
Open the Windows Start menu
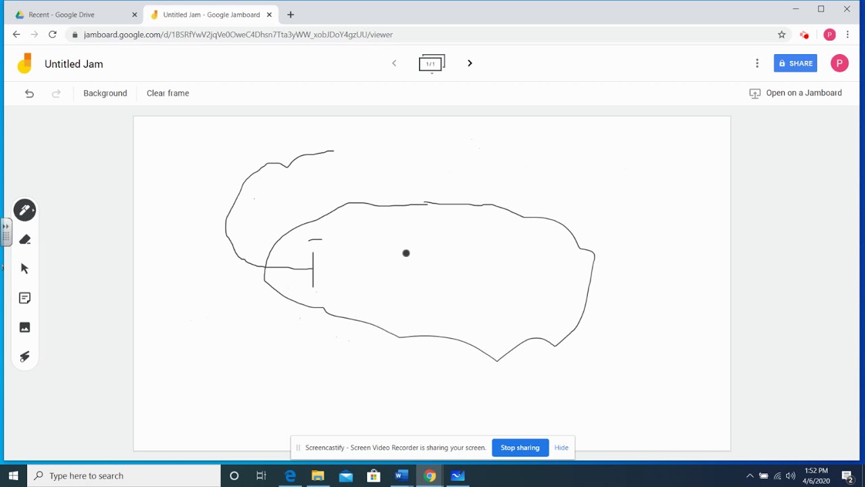14,476
